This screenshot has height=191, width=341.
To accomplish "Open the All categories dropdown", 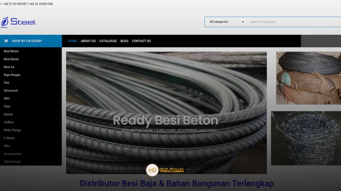I will pos(225,22).
